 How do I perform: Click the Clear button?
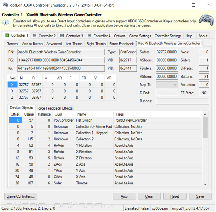pos(149,196)
